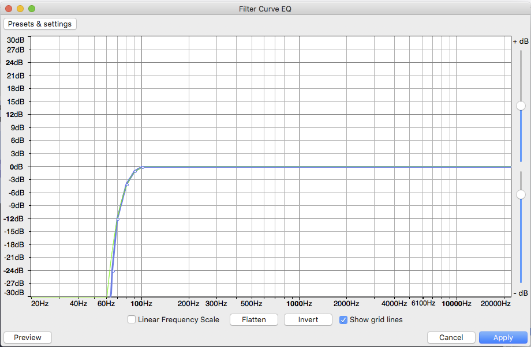Screen dimensions: 531x347
Task: Select the curve control point near -1dB
Action: 135,171
